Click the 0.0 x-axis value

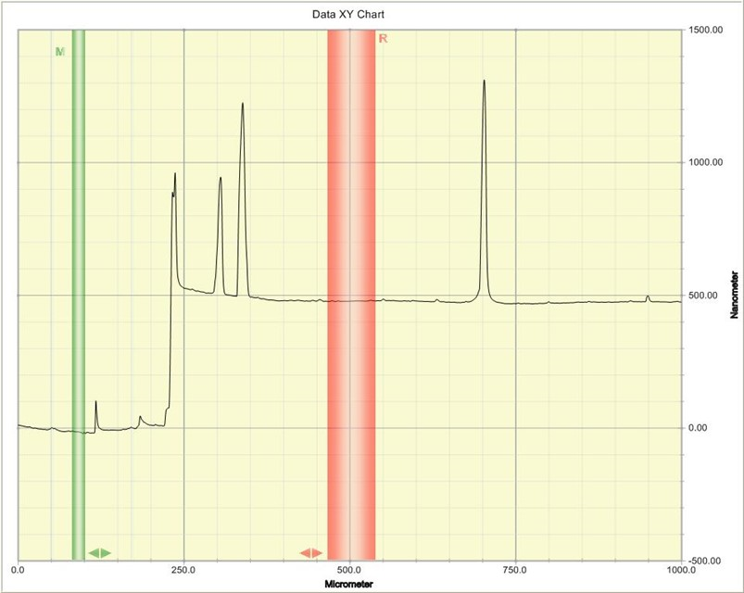point(19,568)
